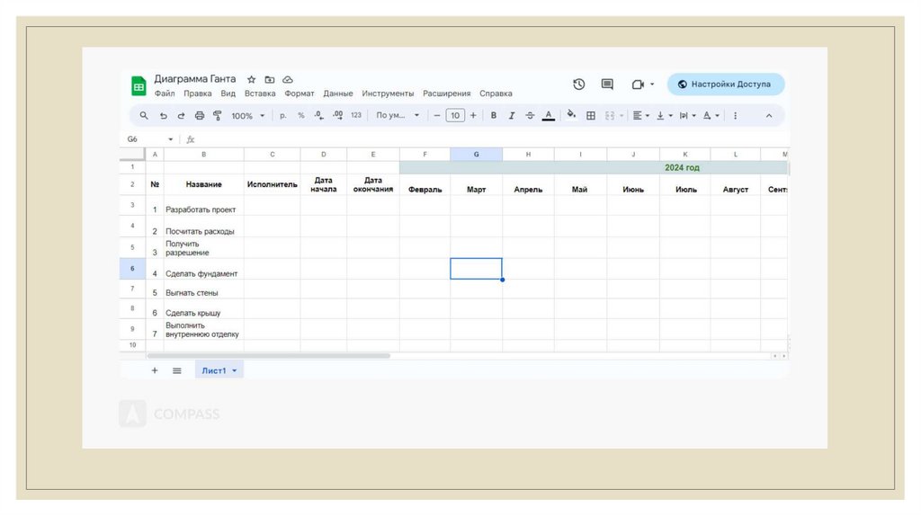Click the font size field showing 10
Image resolution: width=921 pixels, height=516 pixels.
coord(455,116)
